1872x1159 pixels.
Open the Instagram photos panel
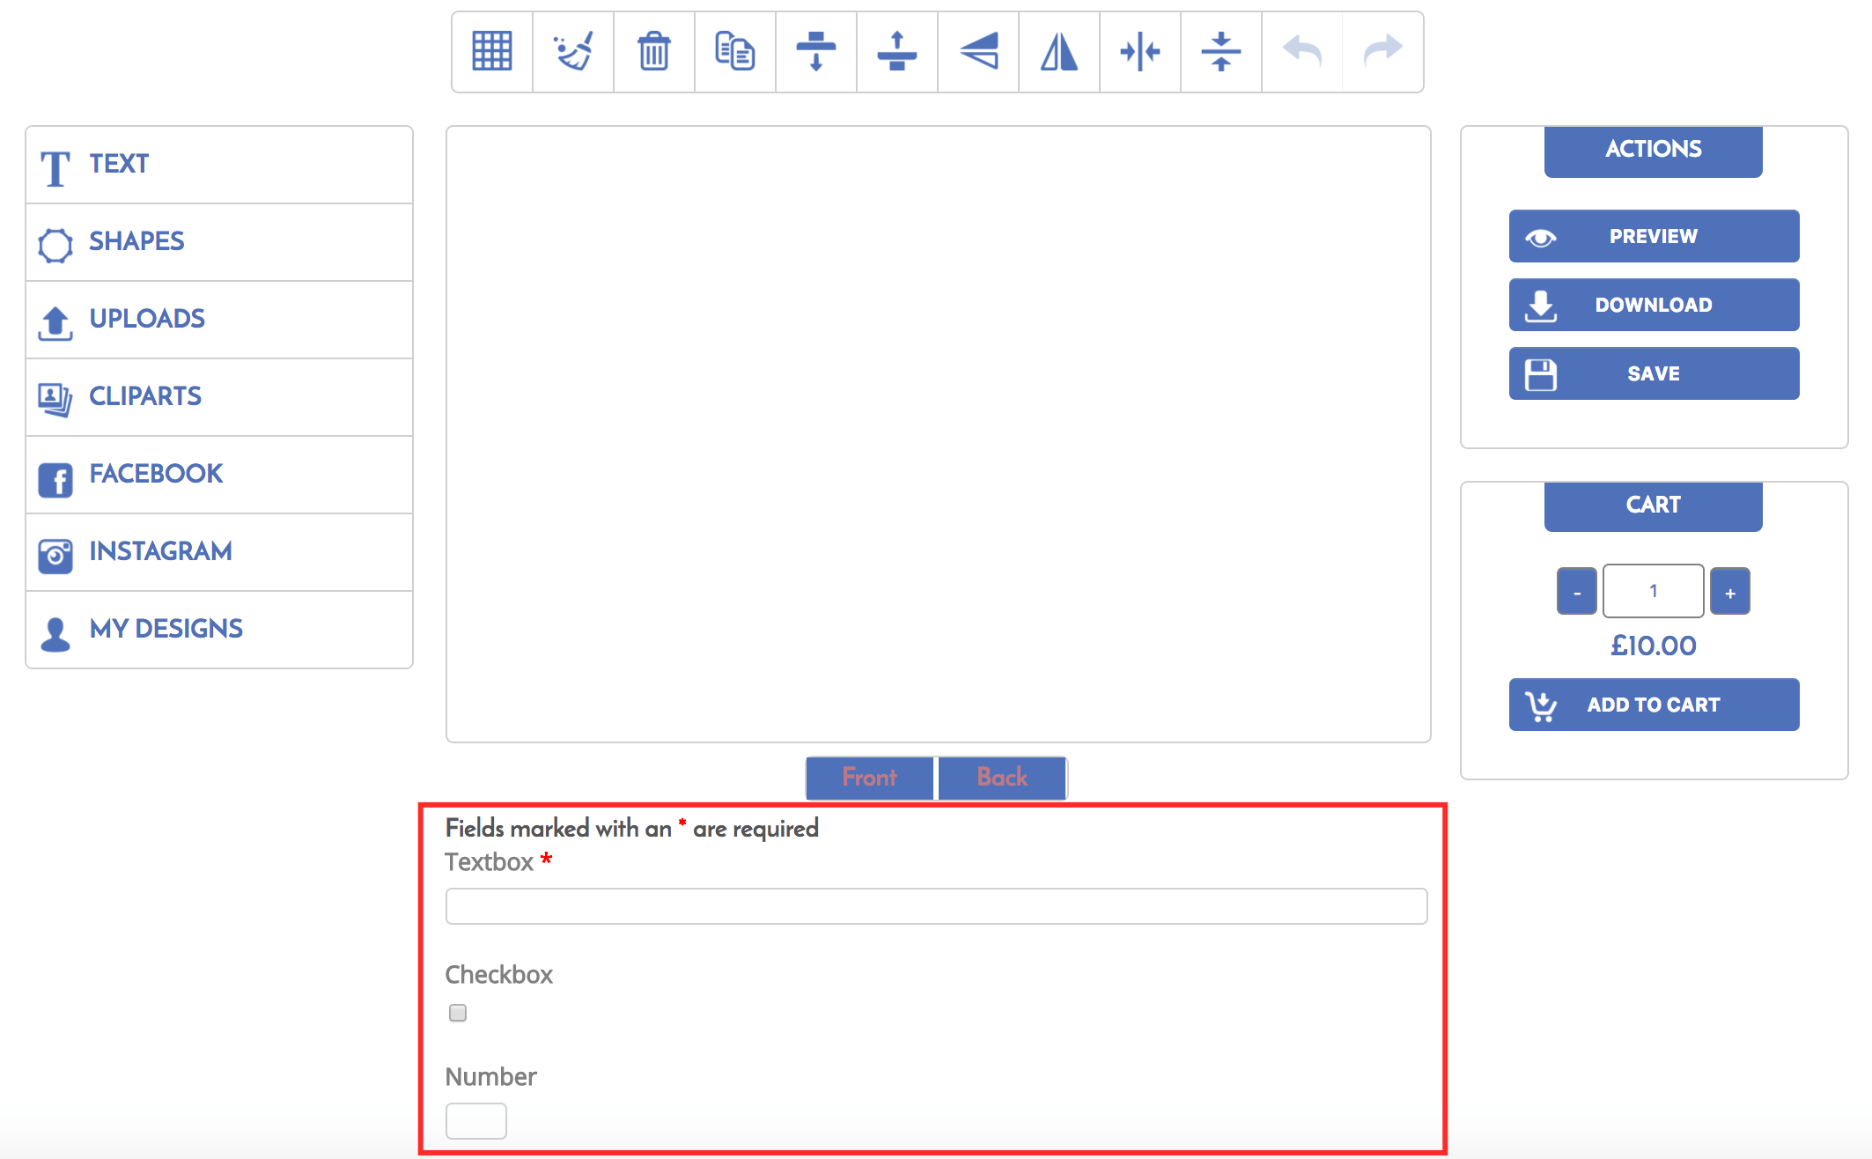pos(219,552)
